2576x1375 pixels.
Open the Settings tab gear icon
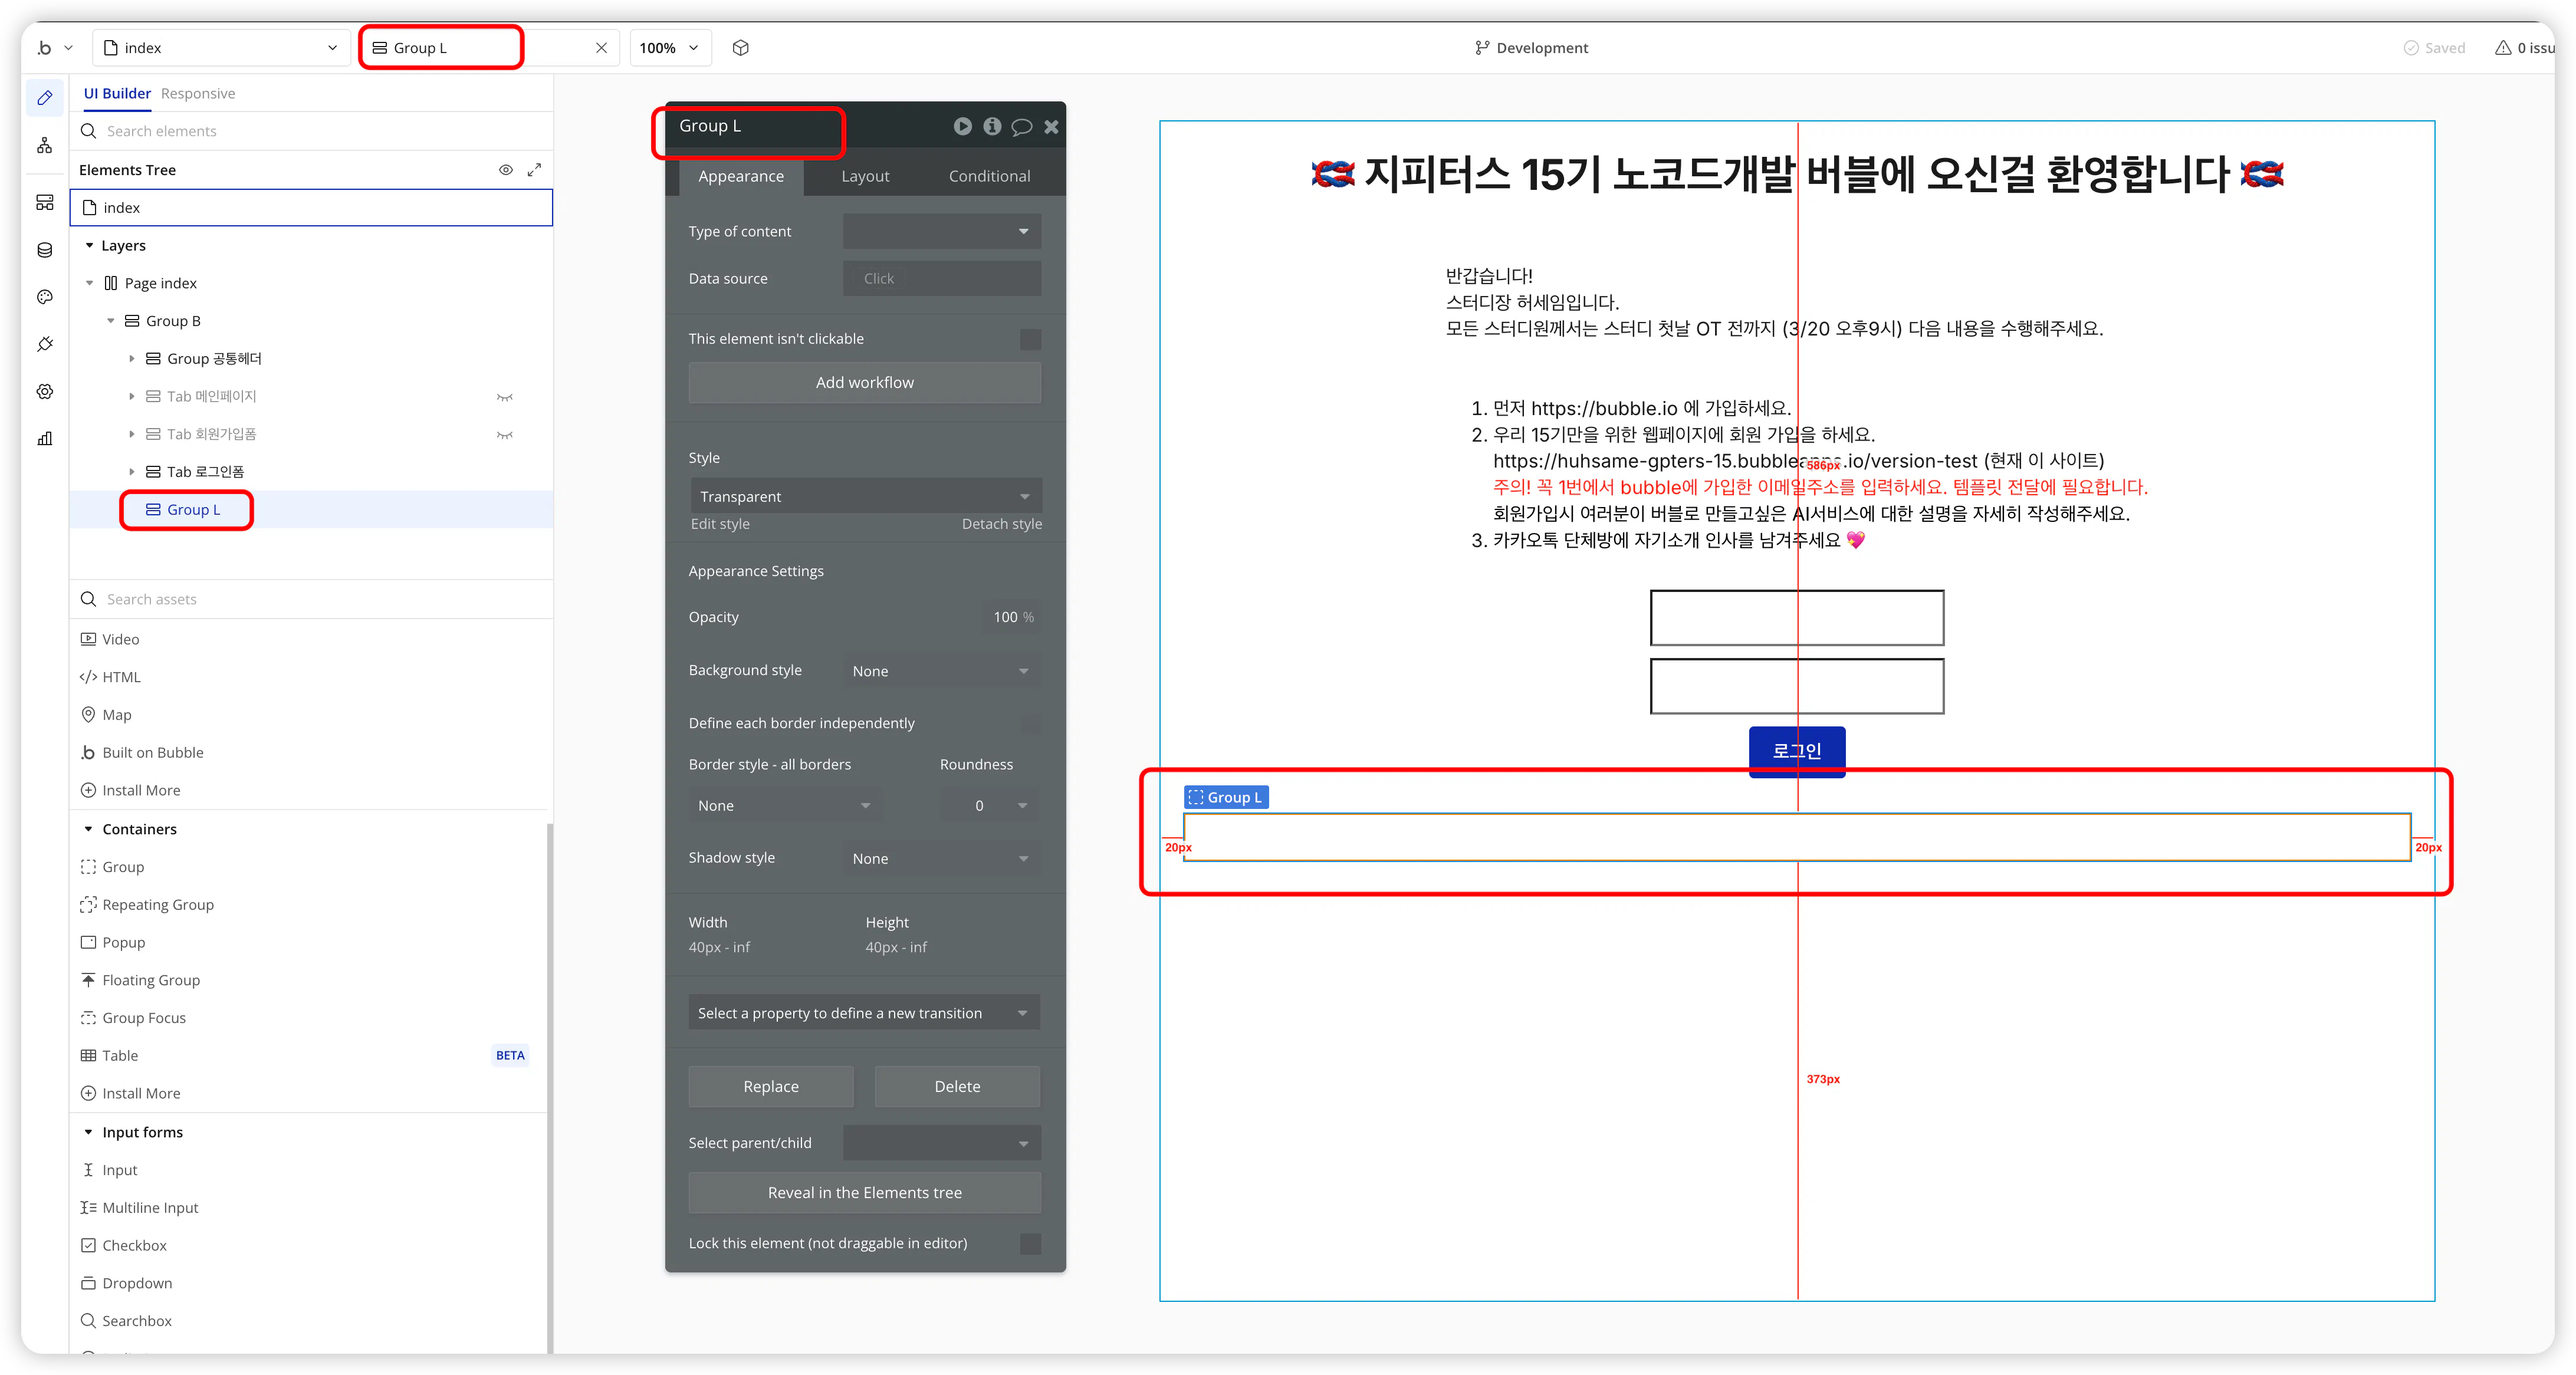(45, 391)
